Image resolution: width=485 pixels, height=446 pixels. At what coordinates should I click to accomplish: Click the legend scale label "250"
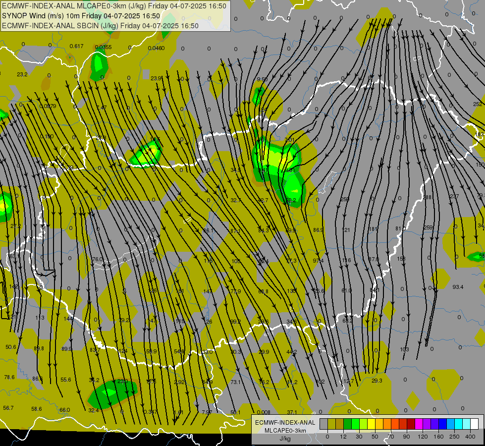[x=454, y=437]
